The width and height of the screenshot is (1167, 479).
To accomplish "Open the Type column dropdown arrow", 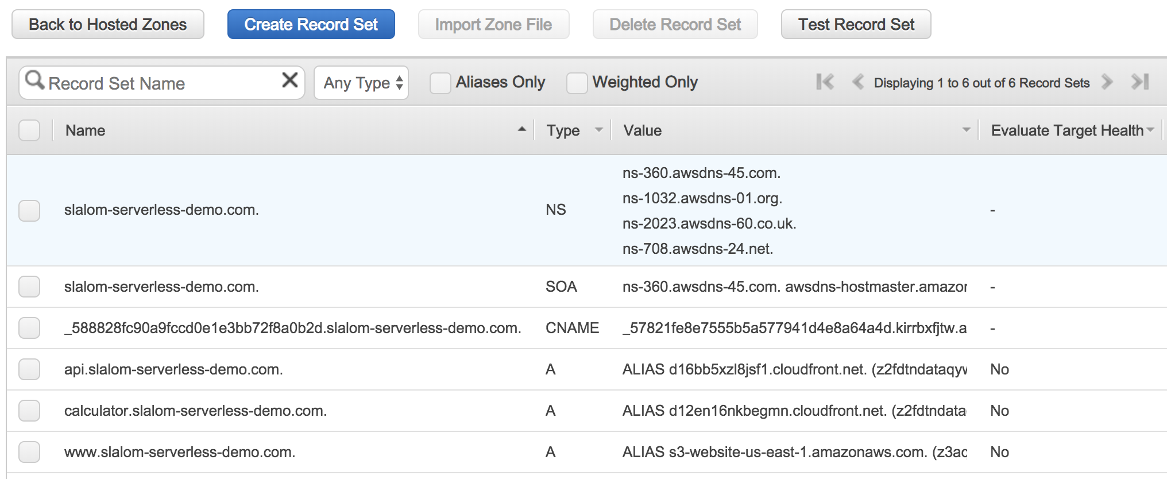I will pyautogui.click(x=598, y=130).
